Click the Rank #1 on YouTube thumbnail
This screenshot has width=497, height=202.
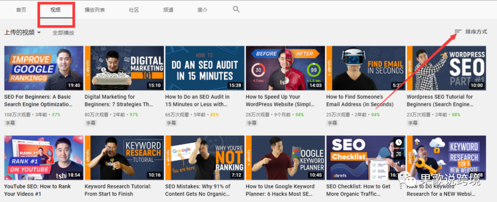[x=44, y=158]
